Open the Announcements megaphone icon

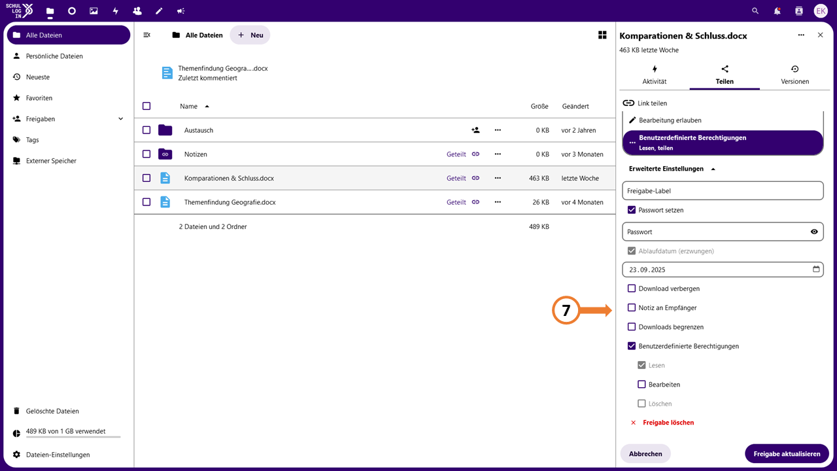point(180,11)
